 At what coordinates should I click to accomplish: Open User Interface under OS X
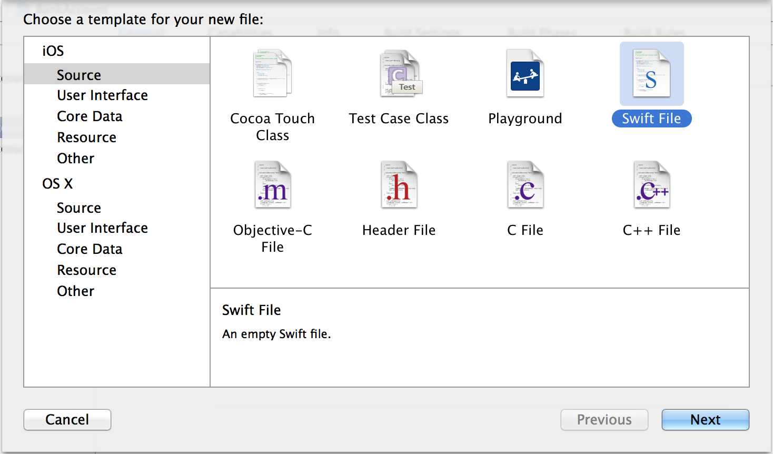pyautogui.click(x=102, y=228)
